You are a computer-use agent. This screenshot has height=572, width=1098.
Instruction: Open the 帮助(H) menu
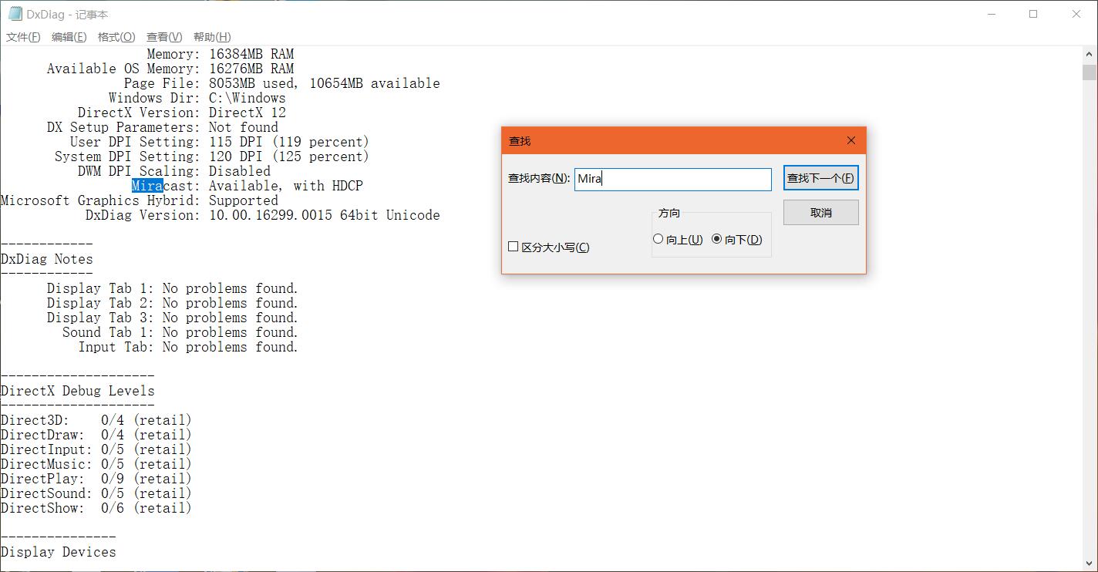point(212,37)
